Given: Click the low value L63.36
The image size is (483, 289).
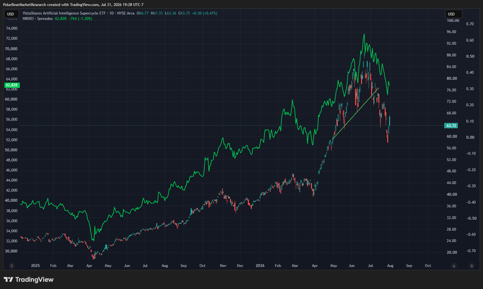Looking at the screenshot, I should pyautogui.click(x=170, y=13).
